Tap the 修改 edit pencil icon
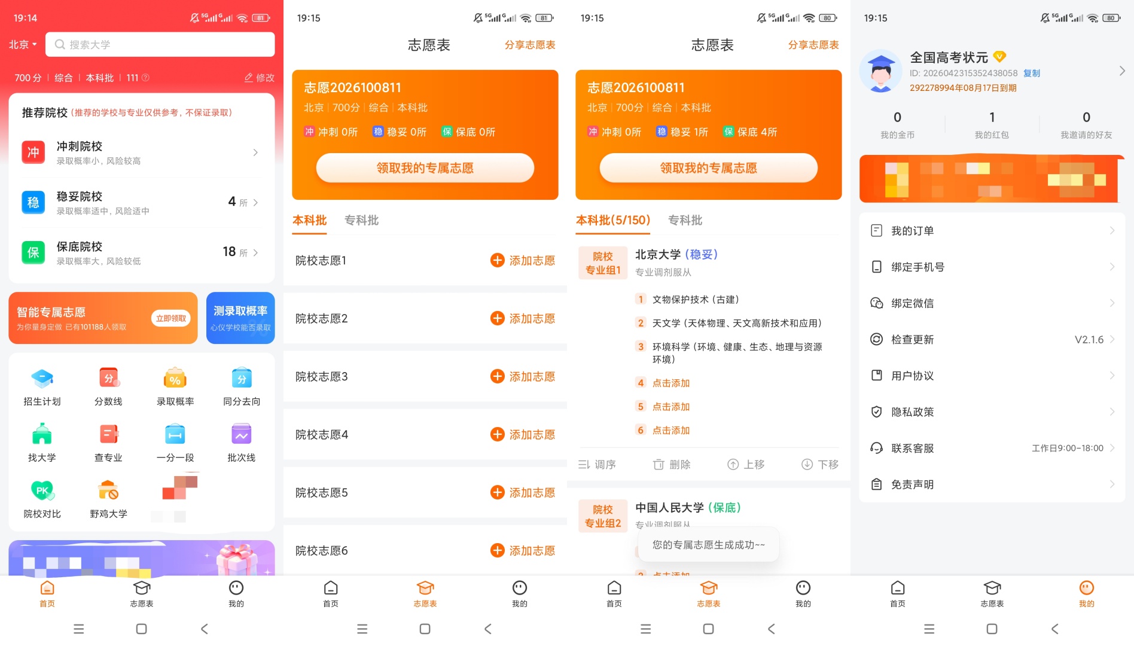The width and height of the screenshot is (1134, 646). pyautogui.click(x=249, y=78)
